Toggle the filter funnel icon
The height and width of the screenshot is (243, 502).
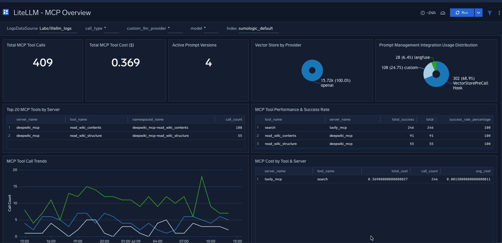pos(490,13)
